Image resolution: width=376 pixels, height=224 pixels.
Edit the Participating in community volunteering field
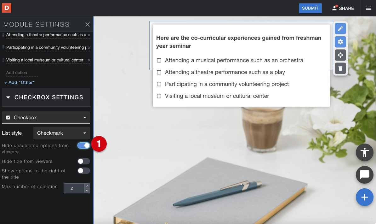(x=46, y=48)
